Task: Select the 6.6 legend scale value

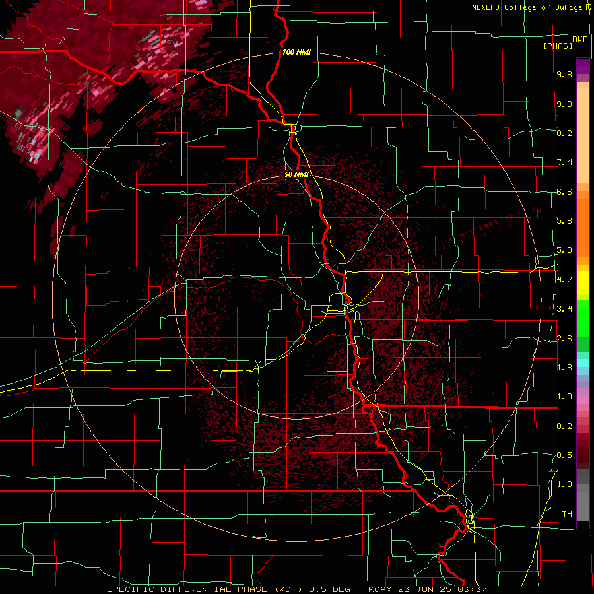Action: click(564, 191)
